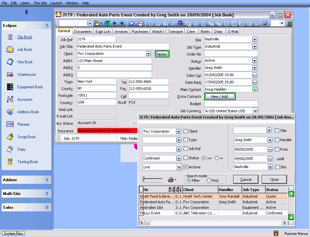
Task: Click the stacked books toolbar icon
Action: click(141, 24)
